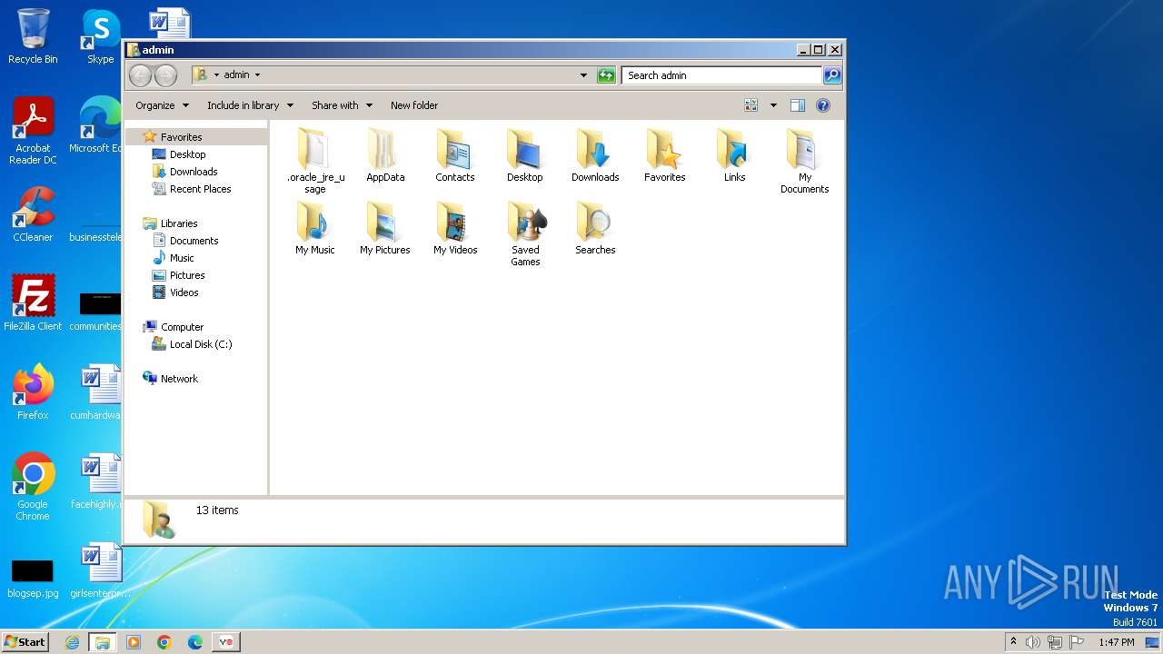This screenshot has width=1163, height=654.
Task: Select FileZilla Client desktop shortcut
Action: pyautogui.click(x=33, y=303)
